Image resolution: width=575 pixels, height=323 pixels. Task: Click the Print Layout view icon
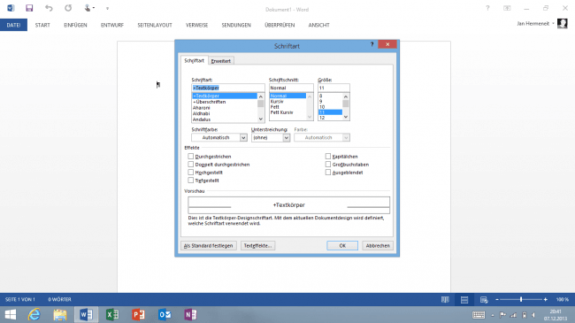pos(464,299)
